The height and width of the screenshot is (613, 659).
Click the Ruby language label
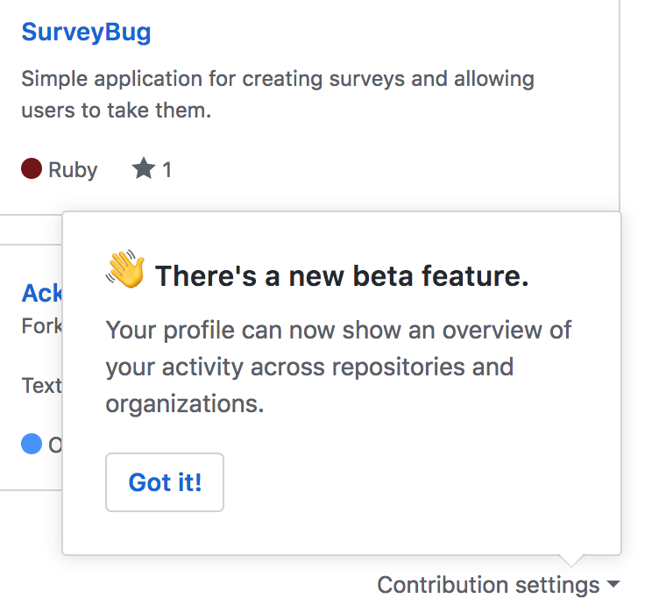73,170
